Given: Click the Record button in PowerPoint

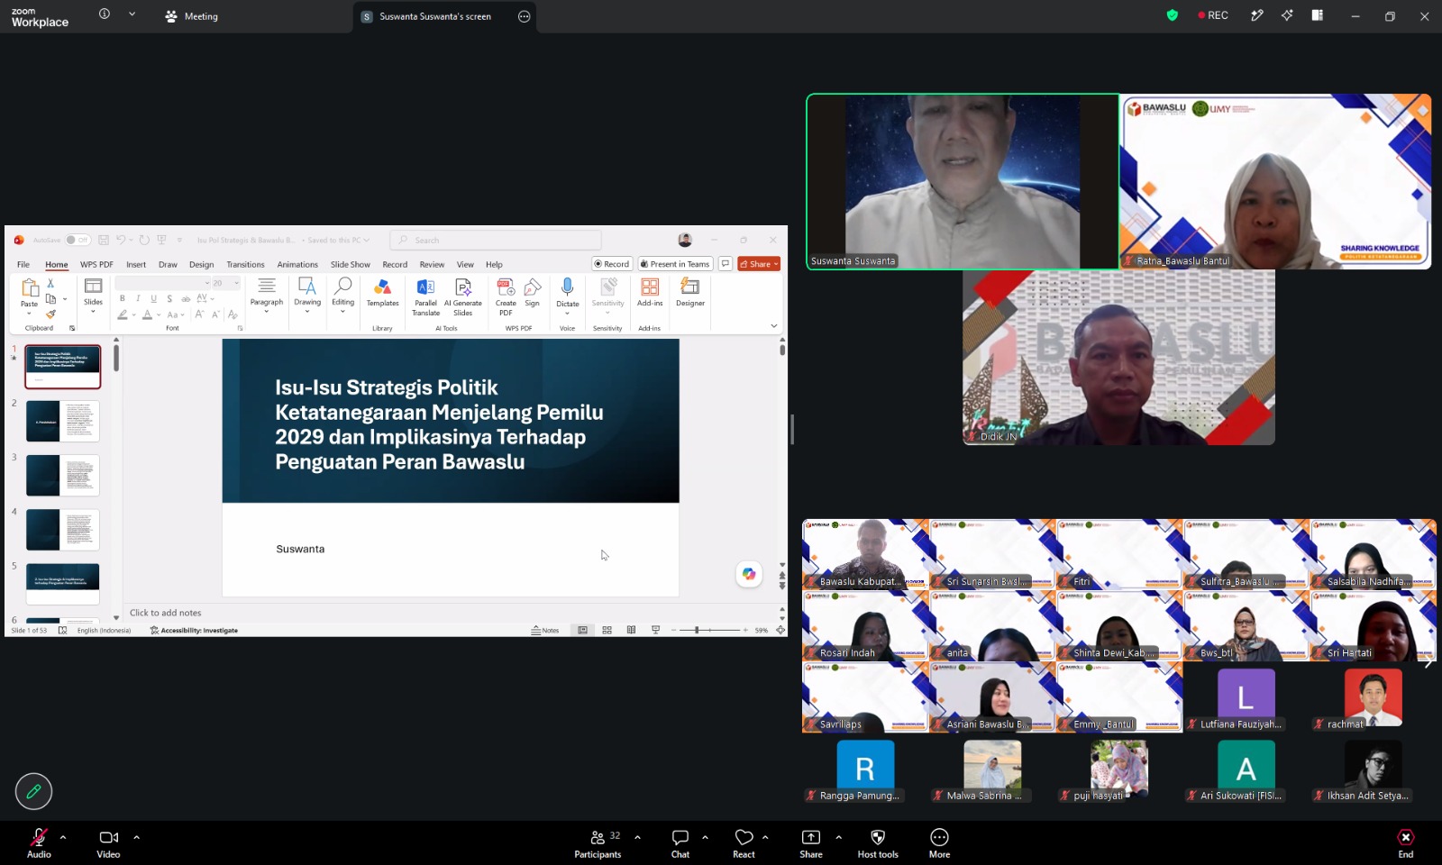Looking at the screenshot, I should [x=612, y=264].
